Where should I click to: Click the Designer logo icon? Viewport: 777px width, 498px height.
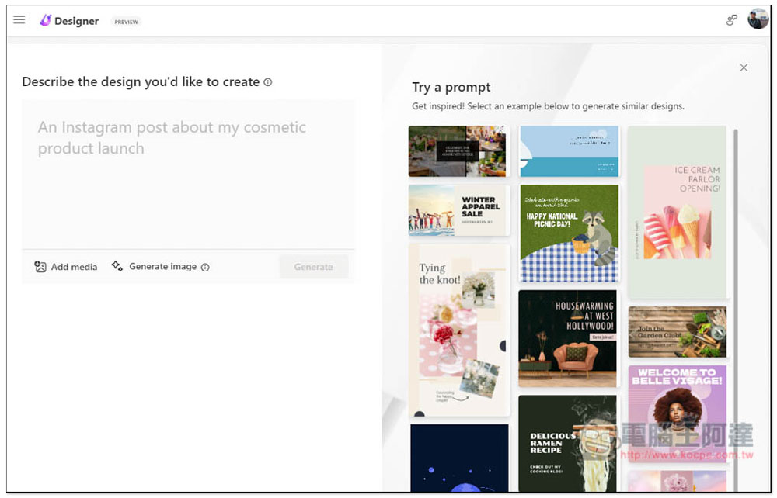45,21
